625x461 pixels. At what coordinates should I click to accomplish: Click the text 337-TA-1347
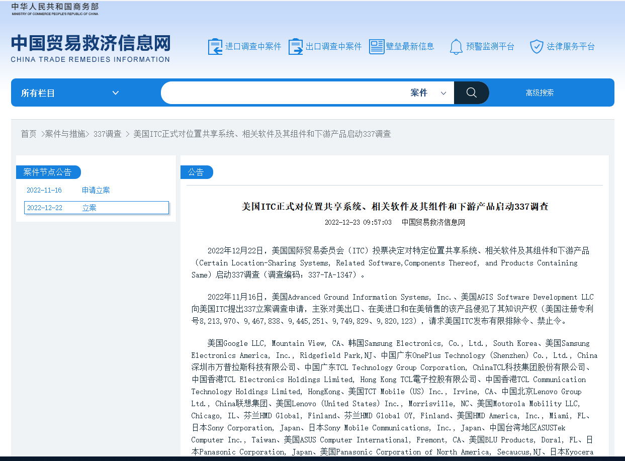point(330,275)
